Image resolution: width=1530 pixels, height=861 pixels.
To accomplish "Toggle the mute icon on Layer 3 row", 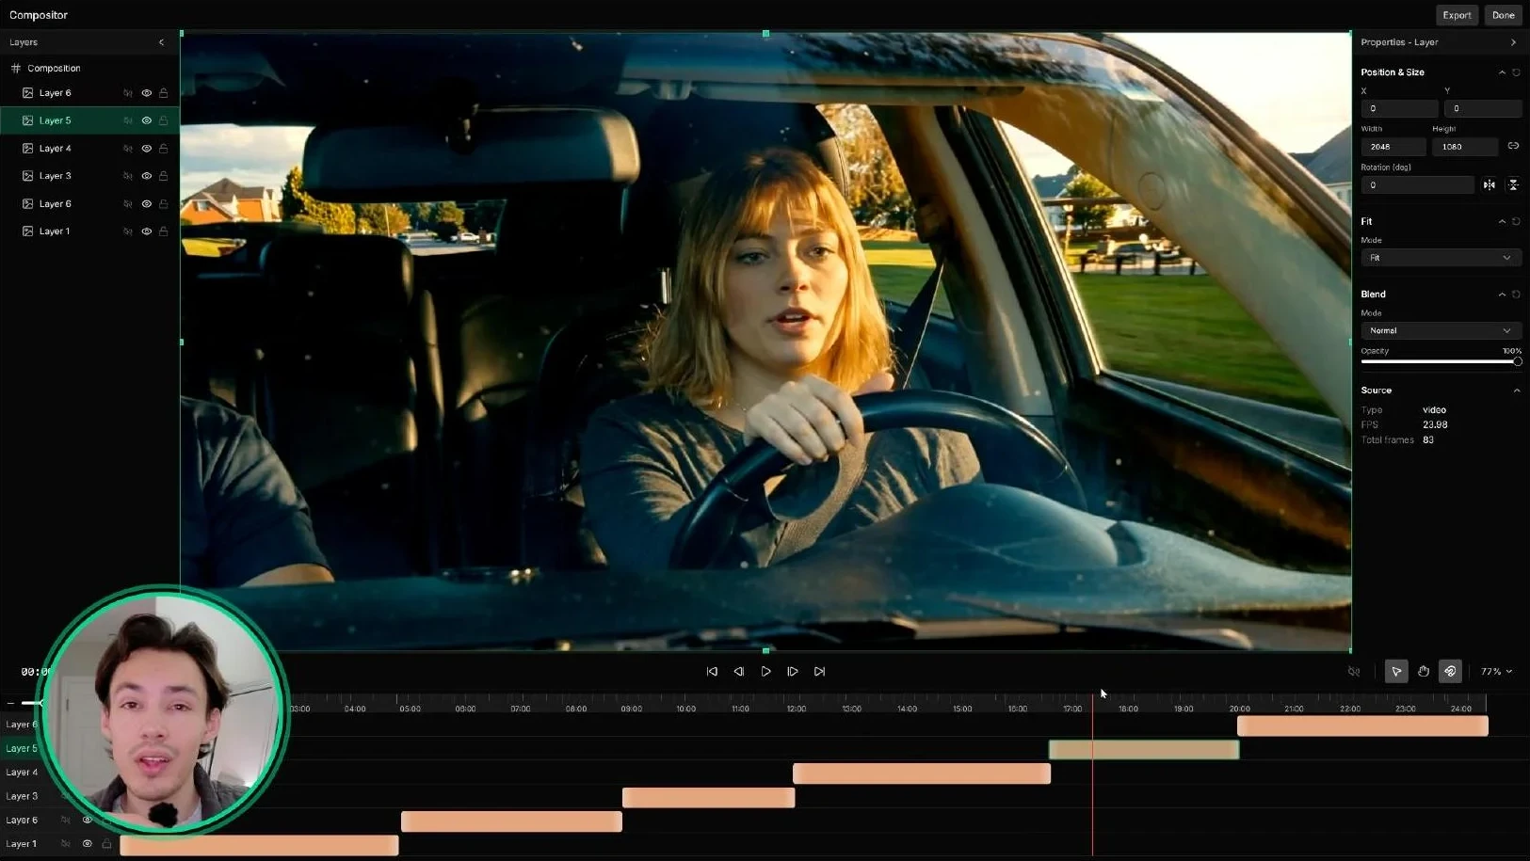I will (x=128, y=176).
